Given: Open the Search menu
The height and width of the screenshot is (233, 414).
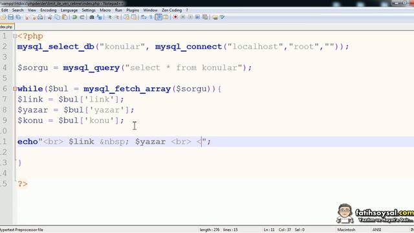Looking at the screenshot, I should click(x=17, y=10).
